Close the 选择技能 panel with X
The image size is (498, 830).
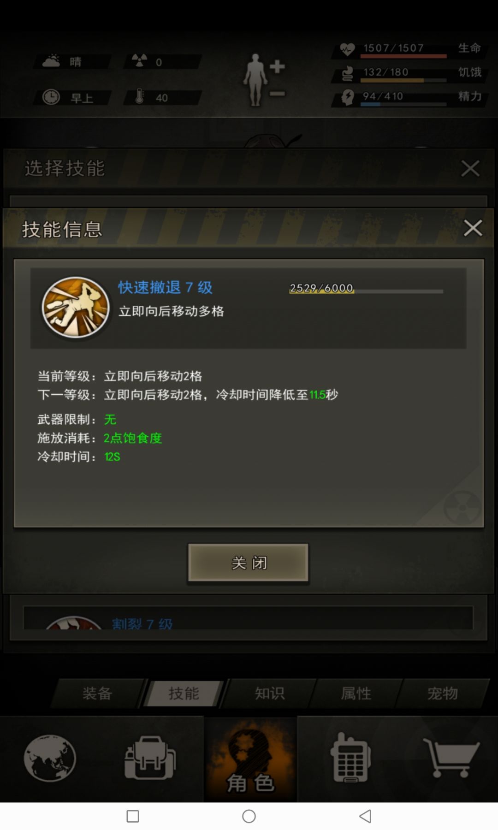(470, 168)
